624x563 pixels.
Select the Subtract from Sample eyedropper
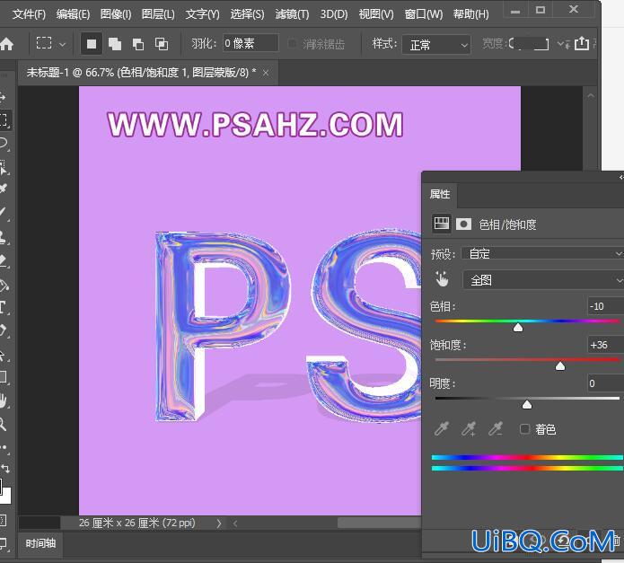[x=496, y=429]
